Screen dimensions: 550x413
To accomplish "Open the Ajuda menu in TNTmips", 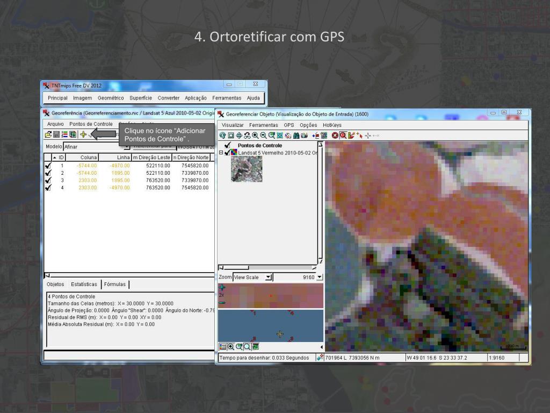I will [x=254, y=98].
